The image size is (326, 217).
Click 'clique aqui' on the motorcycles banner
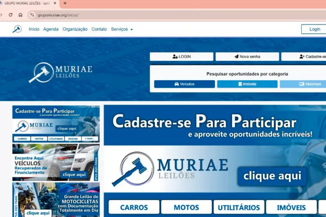pos(38,213)
